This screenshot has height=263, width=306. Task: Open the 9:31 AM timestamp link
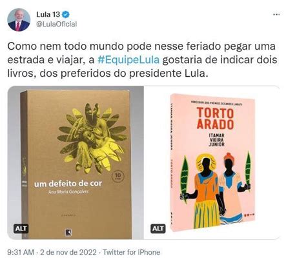pyautogui.click(x=21, y=252)
